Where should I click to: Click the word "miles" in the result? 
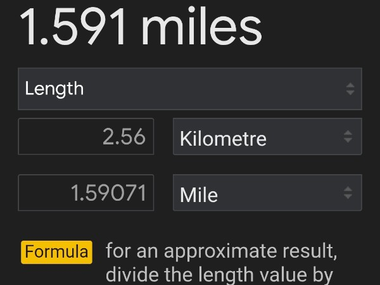pos(201,27)
